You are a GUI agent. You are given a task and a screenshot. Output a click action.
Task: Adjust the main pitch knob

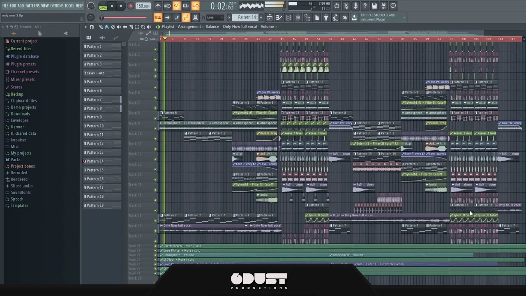point(91,17)
